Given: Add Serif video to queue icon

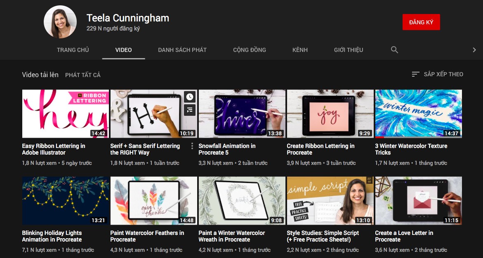Looking at the screenshot, I should [x=190, y=110].
